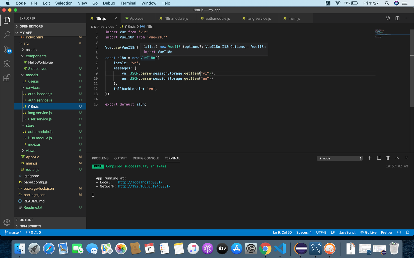414x258 pixels.
Task: Click the Manage gear icon
Action: [x=7, y=222]
